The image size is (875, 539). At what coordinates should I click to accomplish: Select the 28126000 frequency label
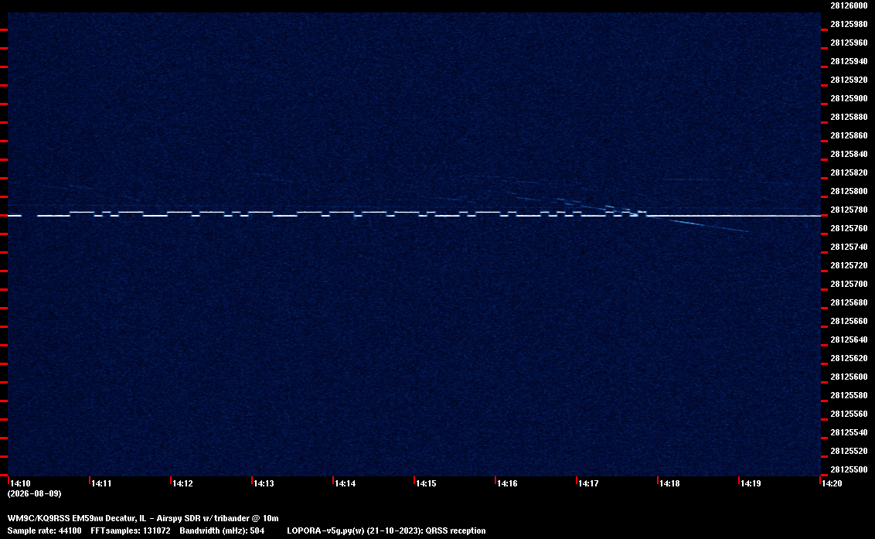point(849,5)
